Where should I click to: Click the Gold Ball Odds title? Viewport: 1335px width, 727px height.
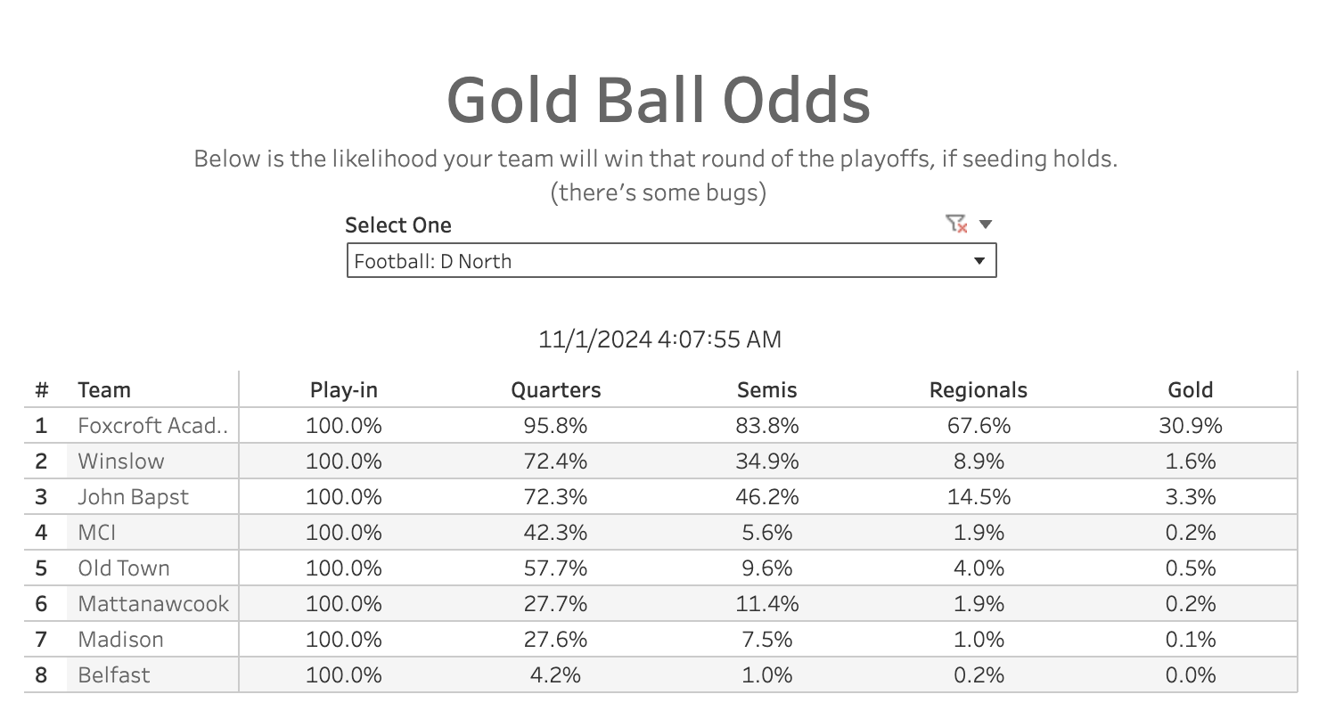[x=659, y=100]
